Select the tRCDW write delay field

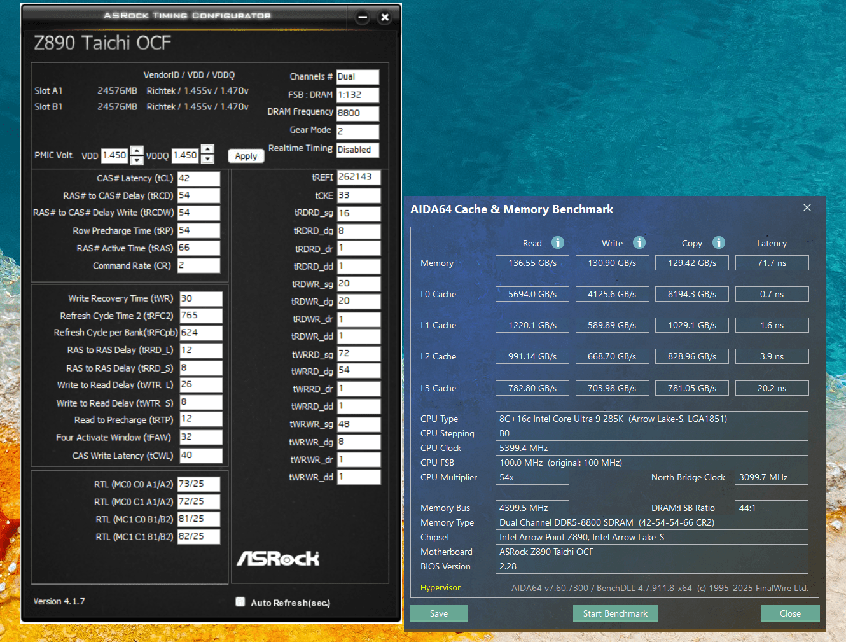tap(198, 213)
